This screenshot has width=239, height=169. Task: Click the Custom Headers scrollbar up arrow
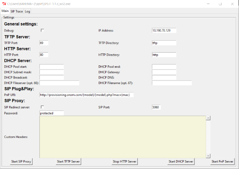pos(208,118)
